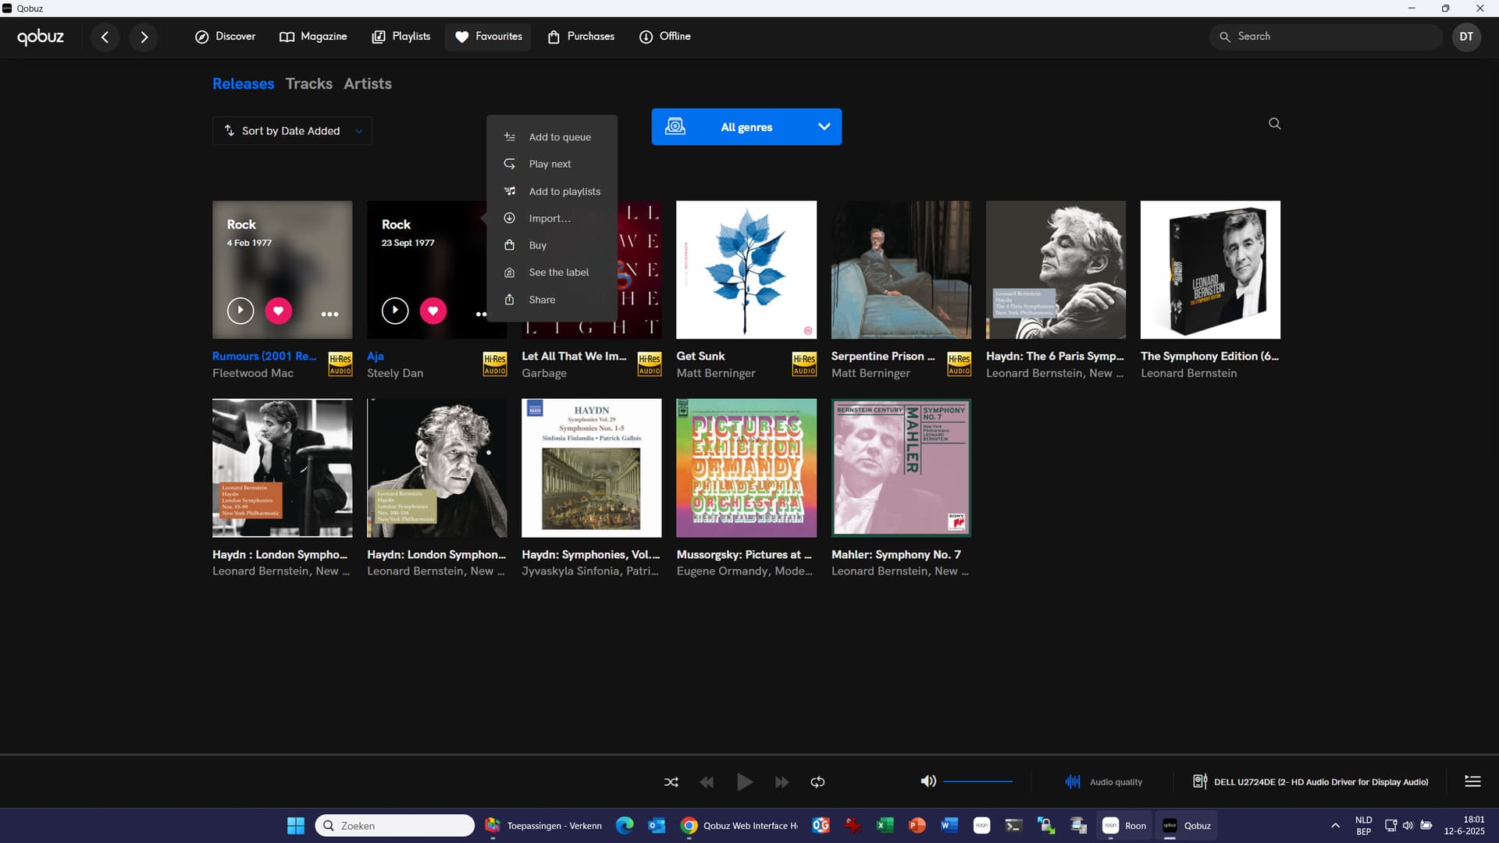This screenshot has height=843, width=1499.
Task: Play the Aja album
Action: (395, 311)
